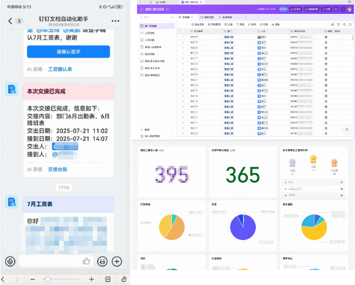Click the 自动化 automation button
This screenshot has width=355, height=285.
(297, 9)
